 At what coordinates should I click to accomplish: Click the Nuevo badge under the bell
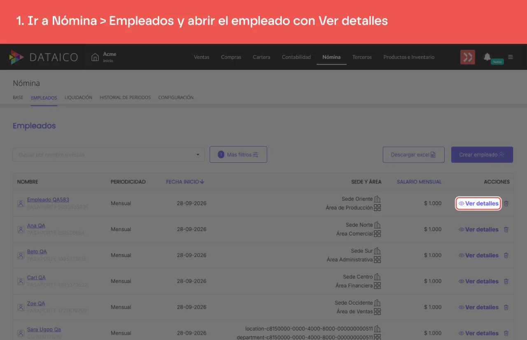coord(497,62)
